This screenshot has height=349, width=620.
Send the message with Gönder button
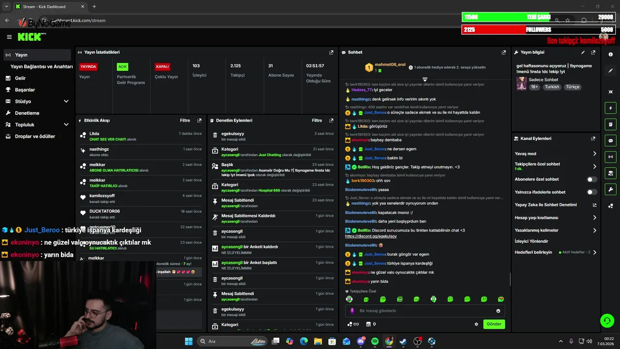(494, 324)
